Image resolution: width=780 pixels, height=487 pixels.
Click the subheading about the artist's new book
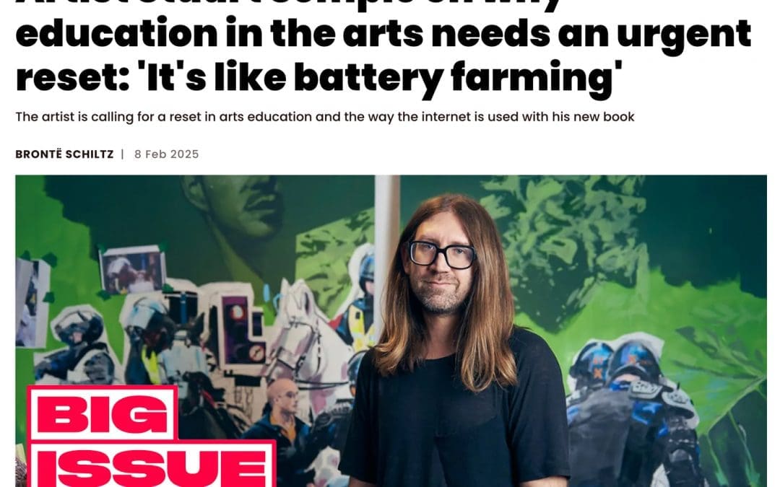[x=325, y=117]
